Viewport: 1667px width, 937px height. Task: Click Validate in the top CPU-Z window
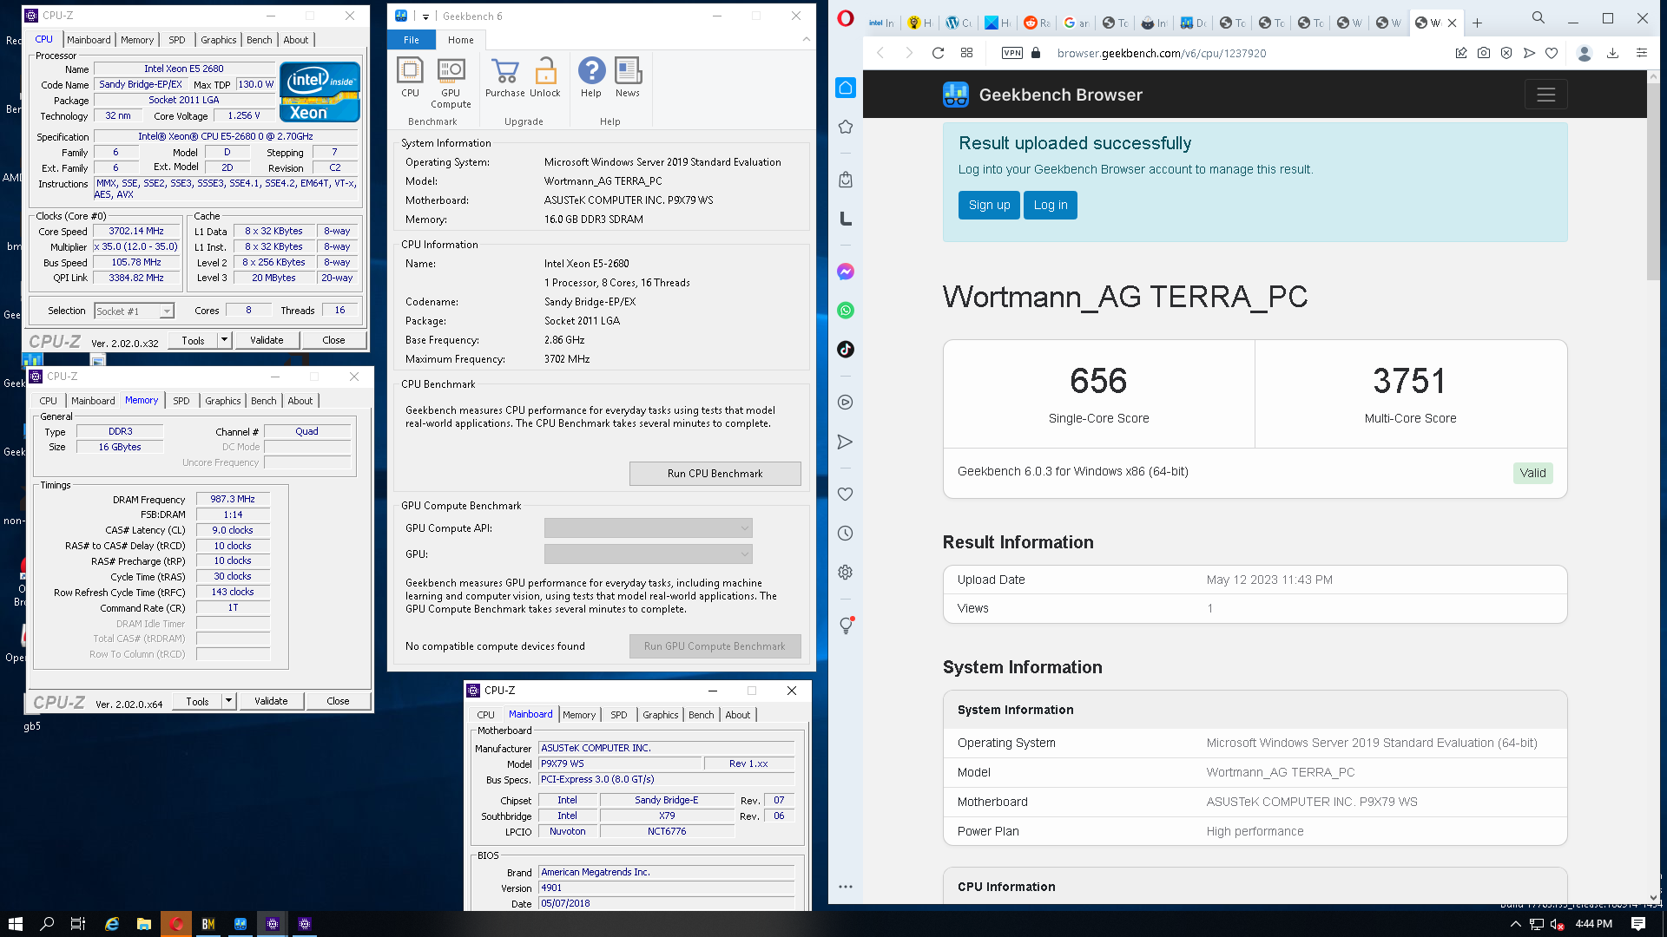(267, 340)
